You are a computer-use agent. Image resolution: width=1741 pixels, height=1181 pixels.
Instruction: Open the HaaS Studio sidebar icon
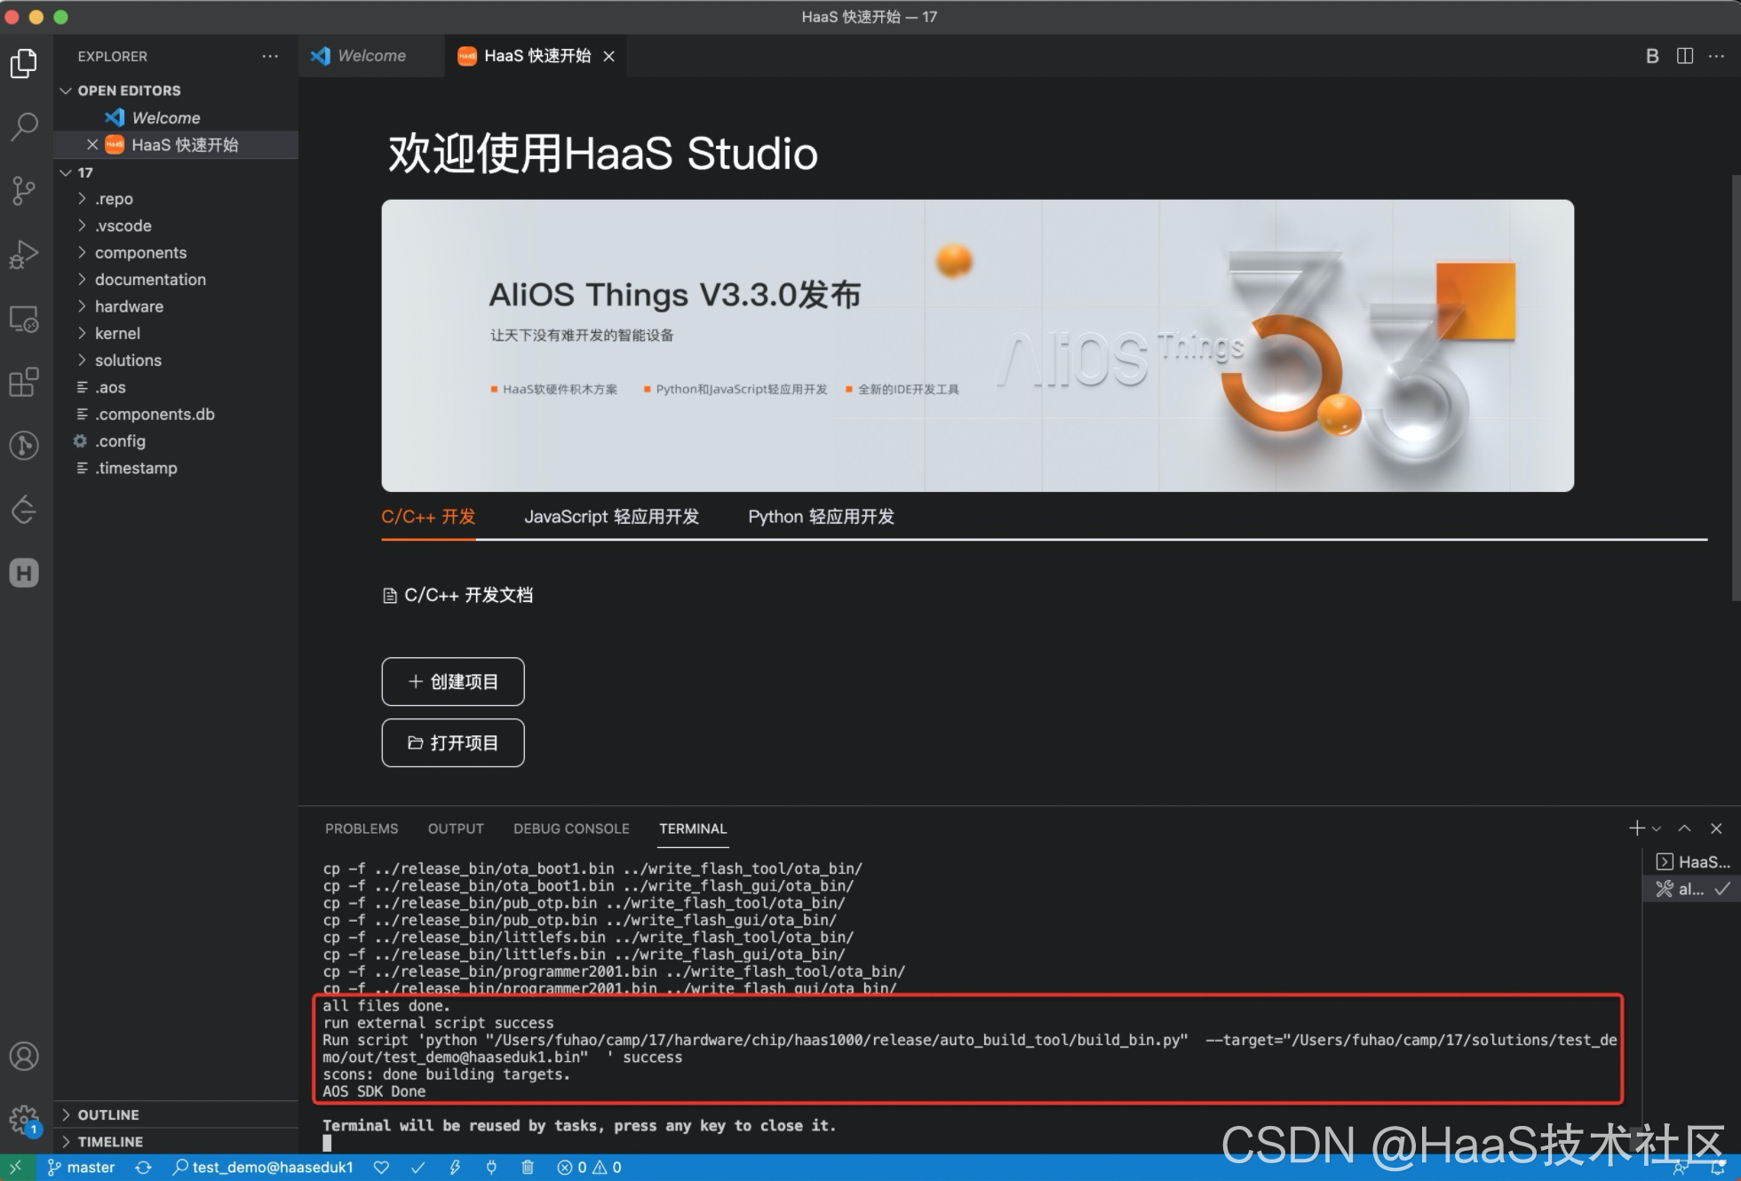[24, 573]
